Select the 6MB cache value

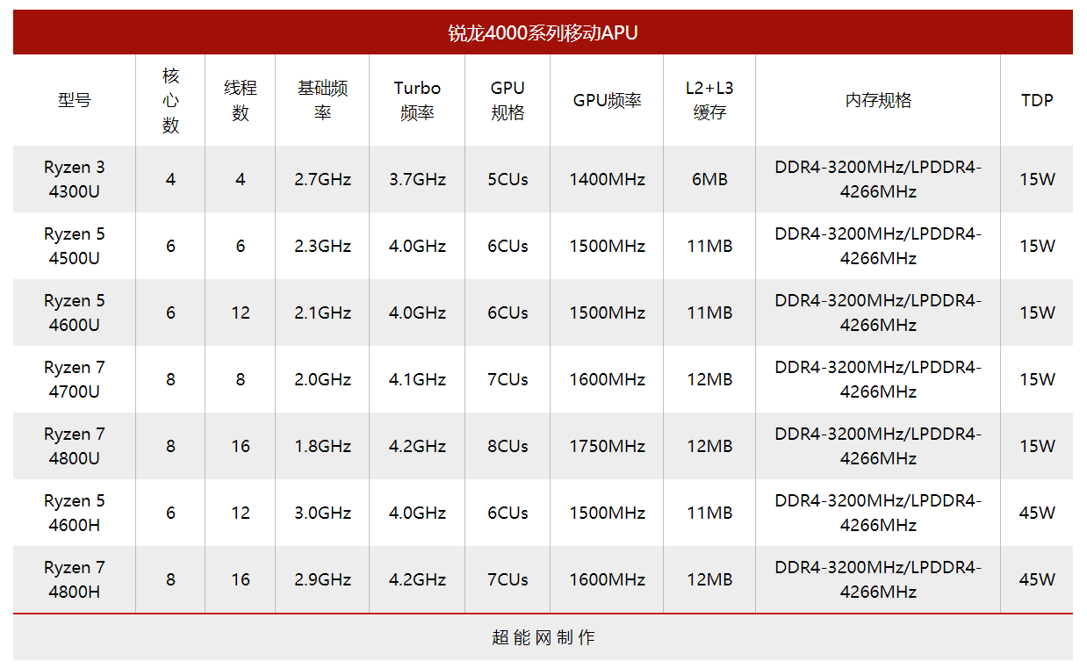pyautogui.click(x=709, y=179)
